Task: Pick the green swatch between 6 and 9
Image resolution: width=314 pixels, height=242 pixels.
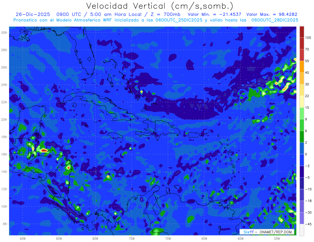Action: [302, 125]
